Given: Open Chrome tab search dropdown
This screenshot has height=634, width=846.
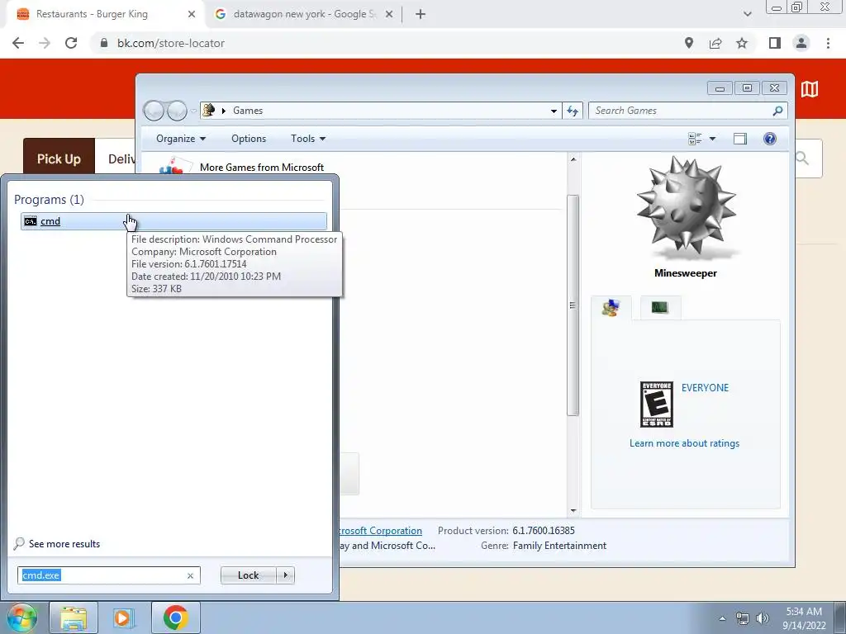Looking at the screenshot, I should click(747, 14).
